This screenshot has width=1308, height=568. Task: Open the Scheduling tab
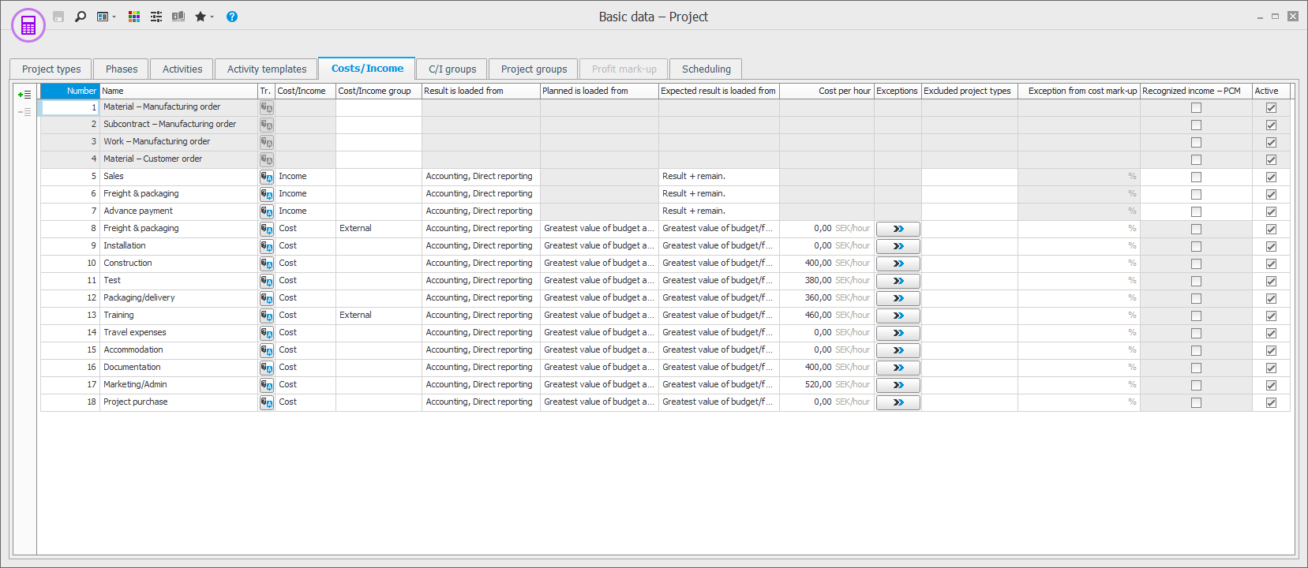(x=706, y=69)
